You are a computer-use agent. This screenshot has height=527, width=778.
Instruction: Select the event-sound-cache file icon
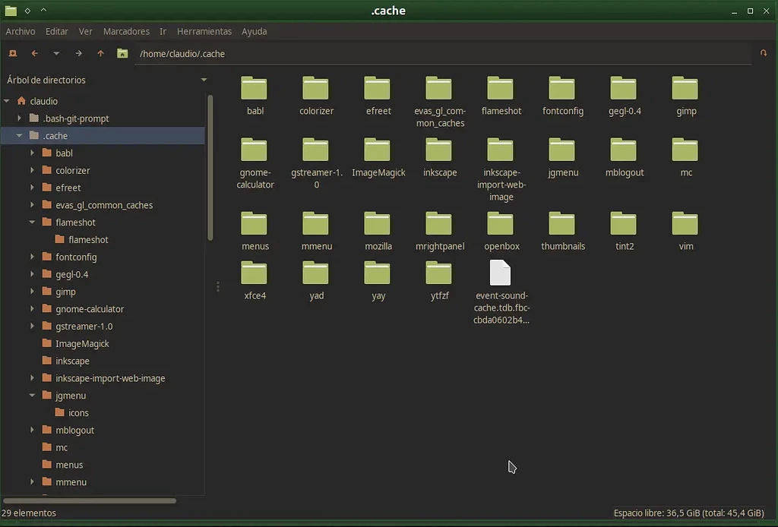click(x=500, y=273)
